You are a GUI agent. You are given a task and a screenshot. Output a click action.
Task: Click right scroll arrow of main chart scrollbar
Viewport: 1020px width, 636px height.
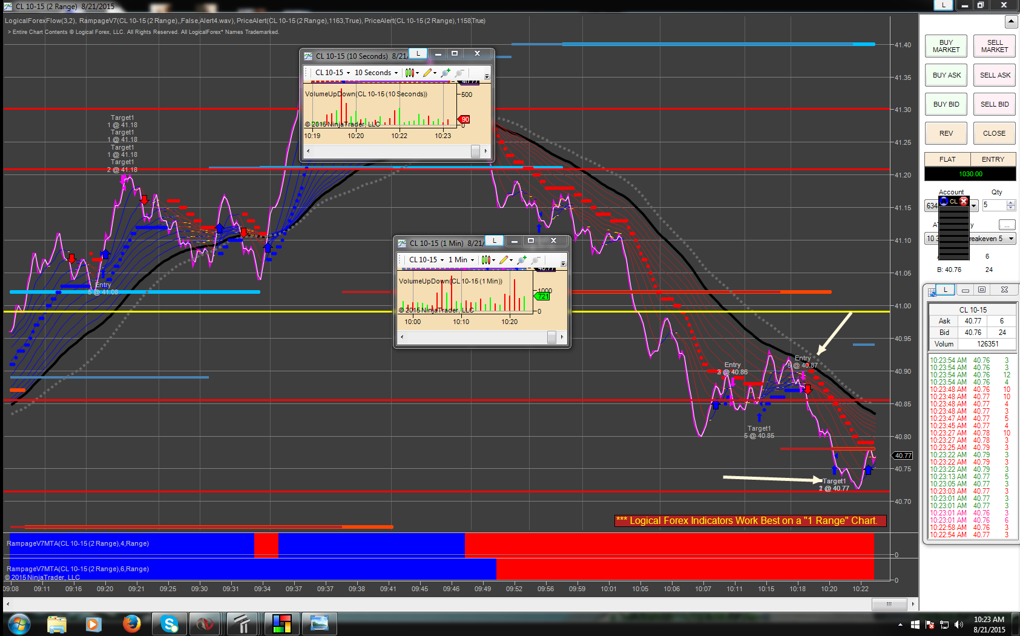[913, 604]
